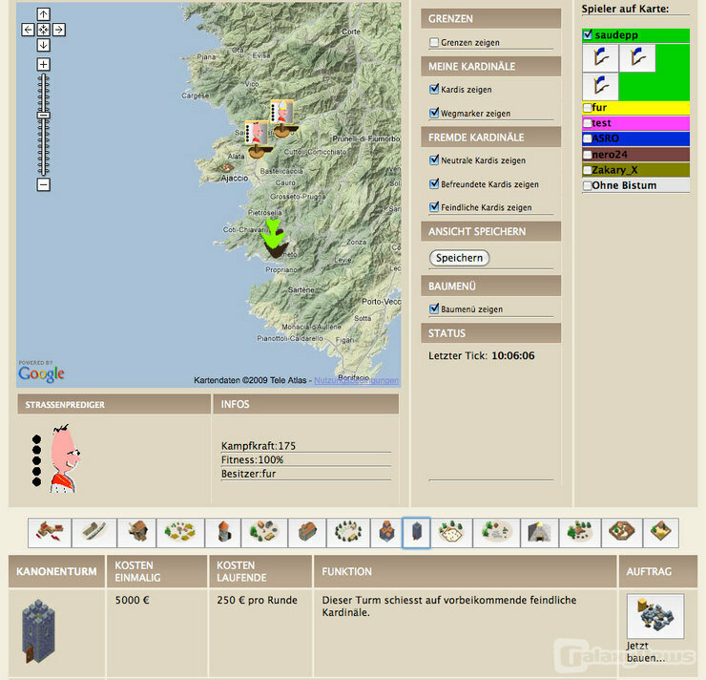Click the Letzter Tick time '10:06:06'

pos(513,355)
